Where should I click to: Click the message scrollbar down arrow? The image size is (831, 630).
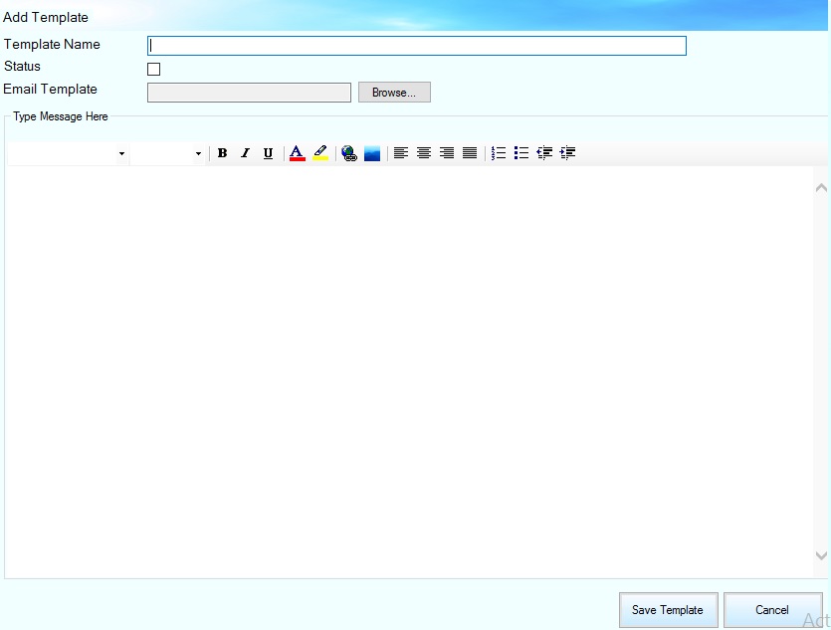click(x=821, y=555)
